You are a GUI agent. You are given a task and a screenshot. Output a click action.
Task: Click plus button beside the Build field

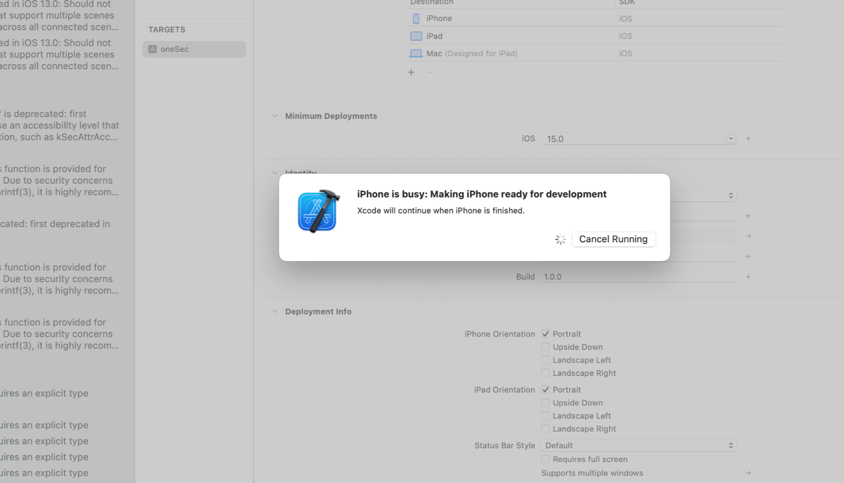748,277
